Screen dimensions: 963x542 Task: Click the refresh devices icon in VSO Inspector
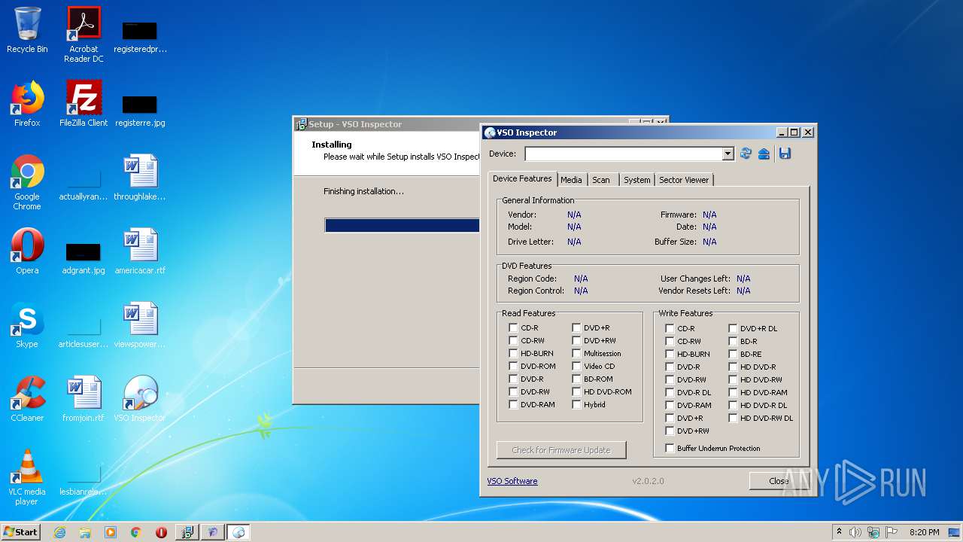click(x=746, y=154)
